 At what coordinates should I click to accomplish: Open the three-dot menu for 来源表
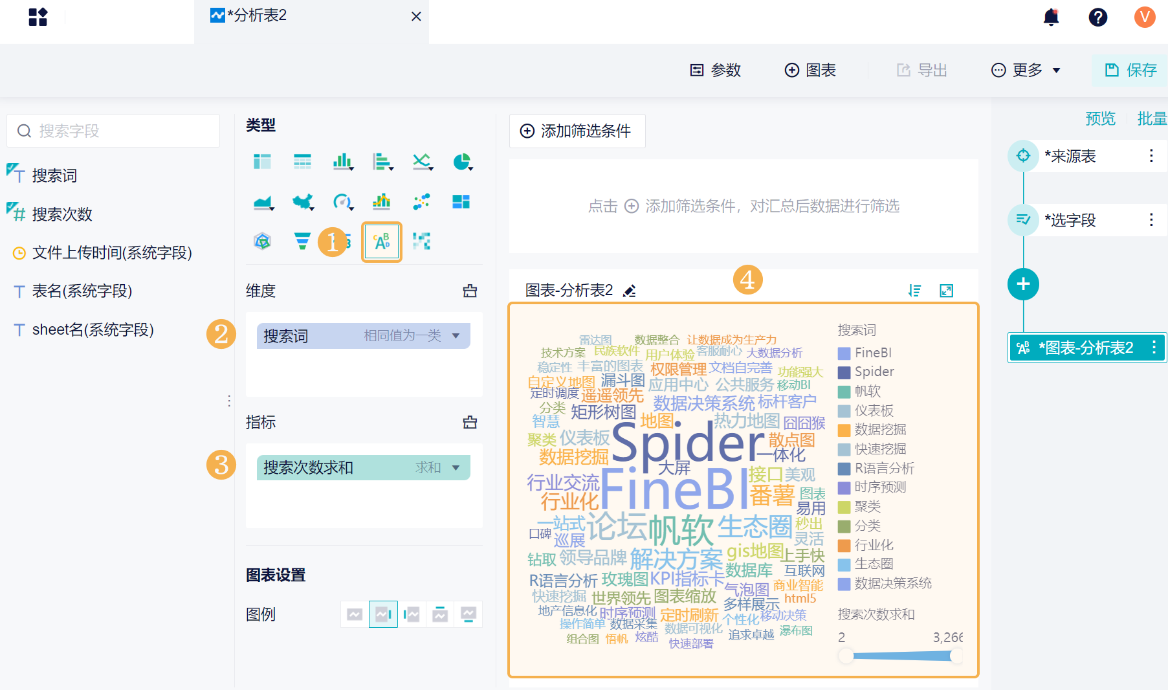click(1151, 156)
